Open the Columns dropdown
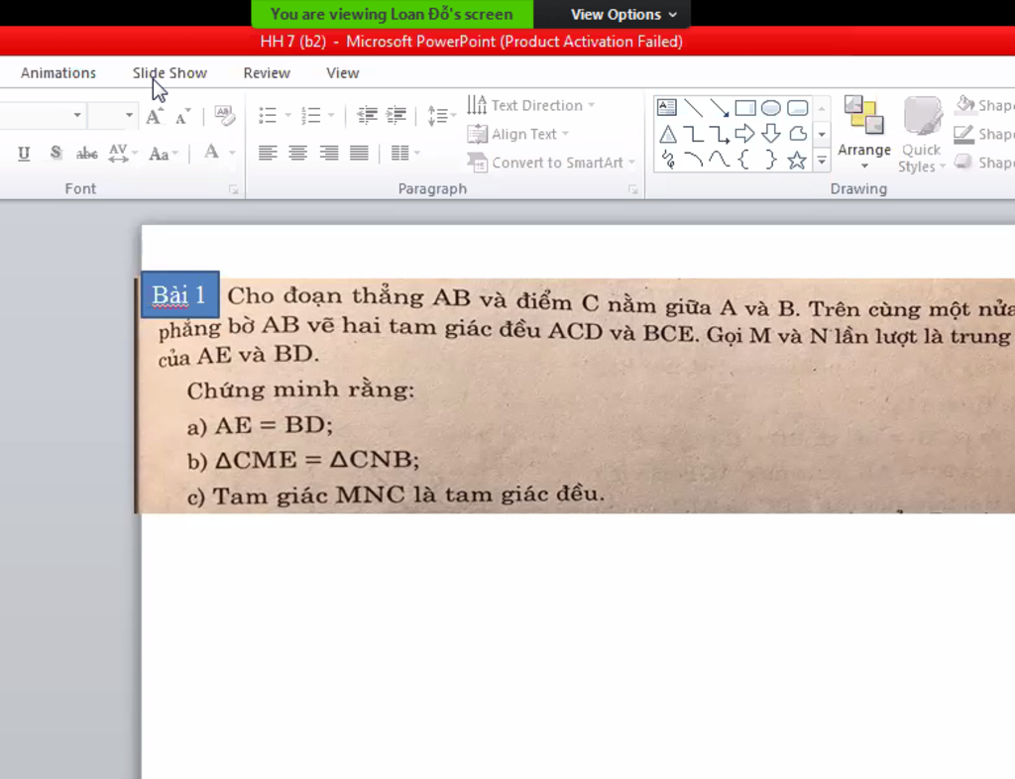Viewport: 1015px width, 779px height. pyautogui.click(x=405, y=154)
